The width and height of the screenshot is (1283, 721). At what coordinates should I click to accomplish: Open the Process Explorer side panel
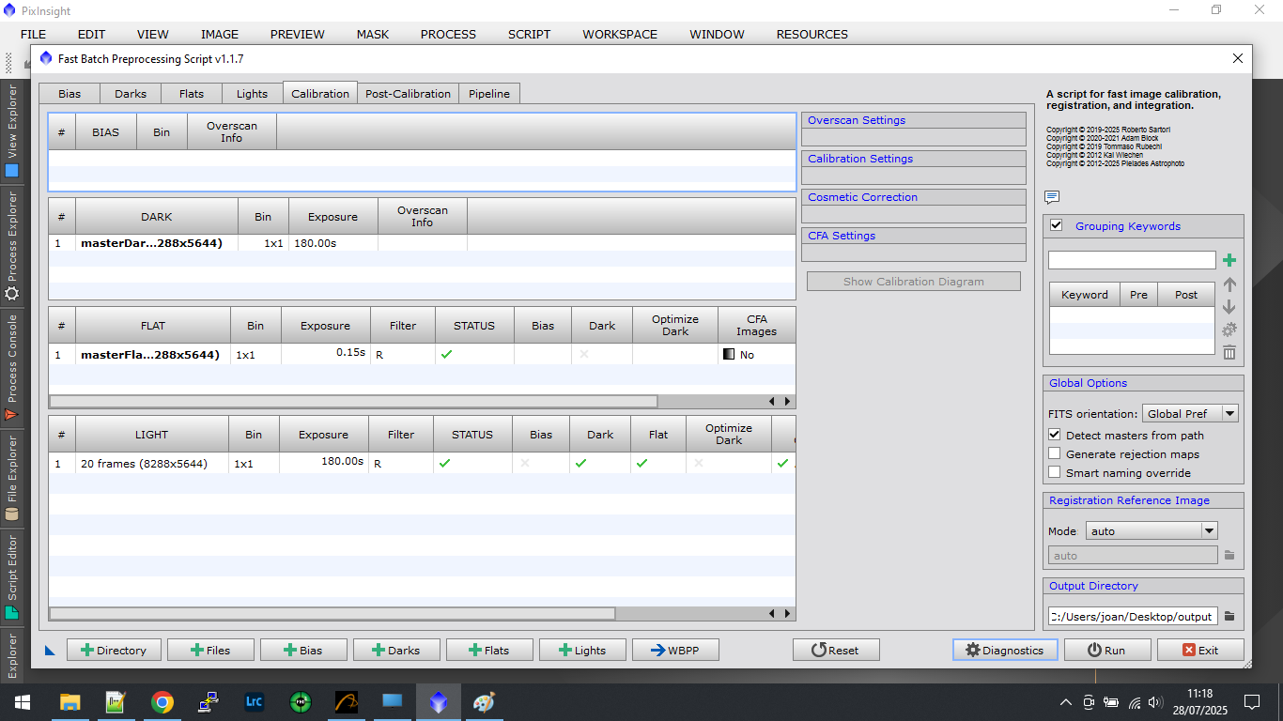(12, 245)
